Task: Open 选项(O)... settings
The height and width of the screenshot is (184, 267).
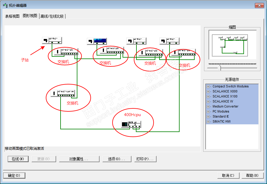Action: (x=117, y=159)
